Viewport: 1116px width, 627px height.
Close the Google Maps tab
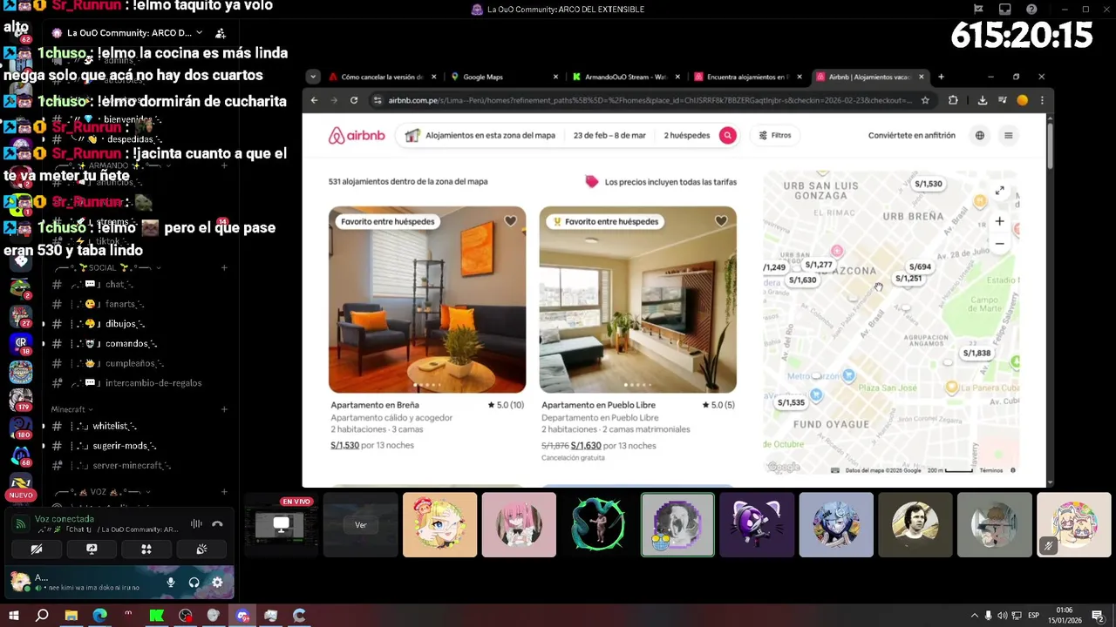pyautogui.click(x=555, y=77)
